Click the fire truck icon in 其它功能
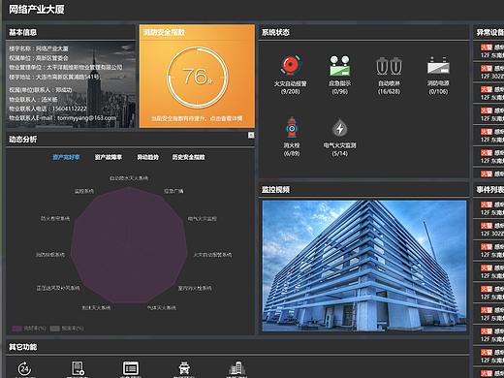Viewport: 504px width, 378px height. [184, 368]
